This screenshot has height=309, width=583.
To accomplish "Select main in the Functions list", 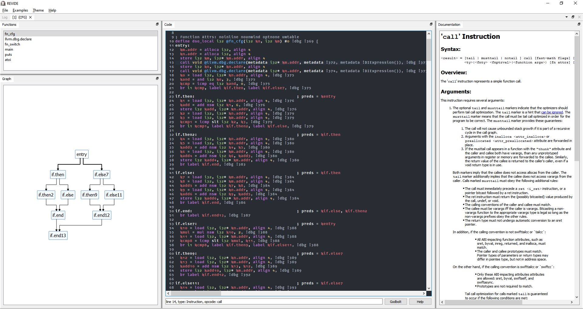I will click(x=80, y=49).
